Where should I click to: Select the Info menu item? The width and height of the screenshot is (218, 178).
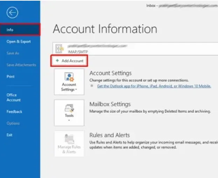[20, 30]
